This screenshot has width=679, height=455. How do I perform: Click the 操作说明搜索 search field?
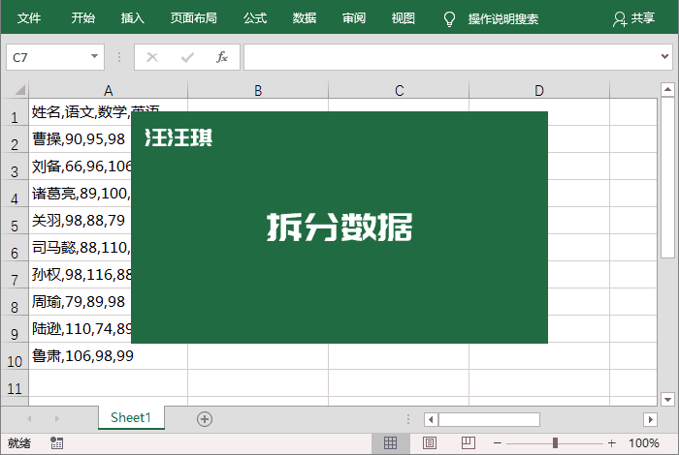click(502, 19)
